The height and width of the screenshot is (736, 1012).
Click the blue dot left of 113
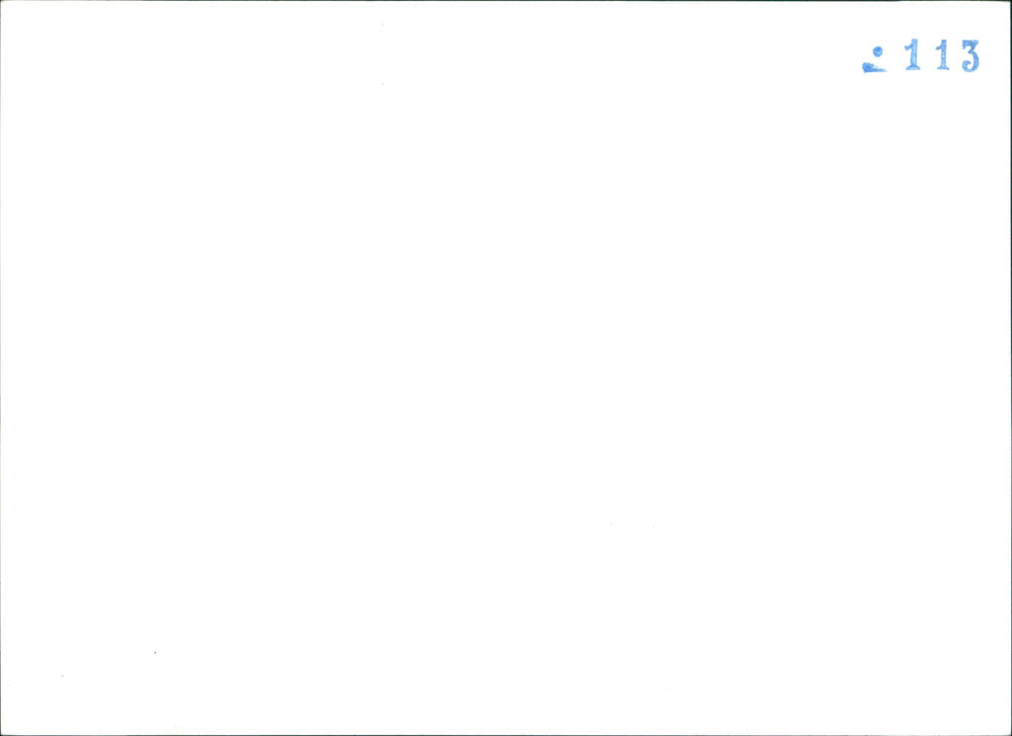877,51
